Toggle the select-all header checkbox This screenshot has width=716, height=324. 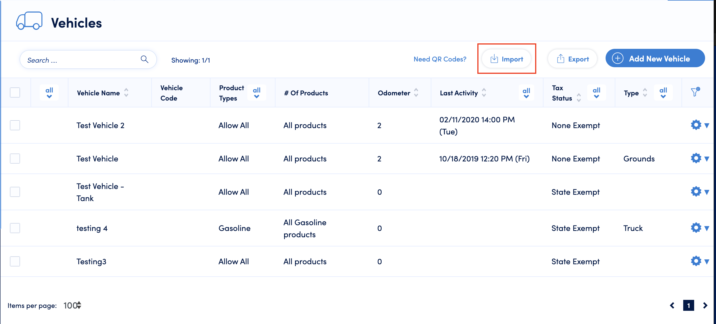tap(15, 92)
